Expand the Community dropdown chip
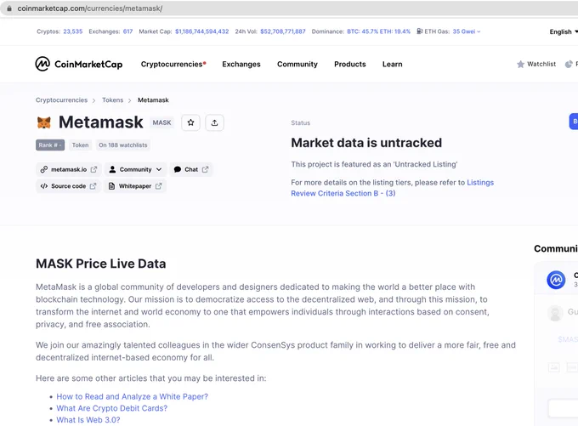Image resolution: width=578 pixels, height=426 pixels. point(136,169)
